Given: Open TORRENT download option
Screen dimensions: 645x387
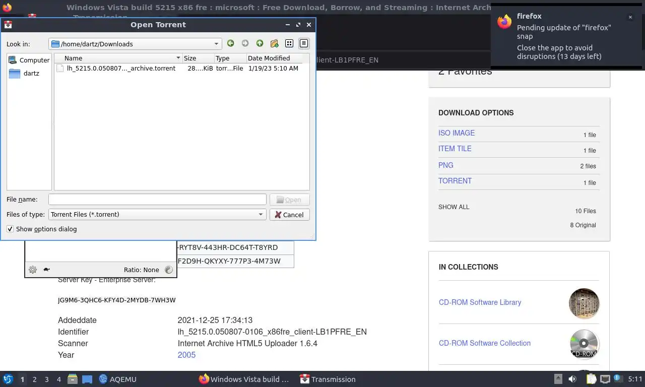Looking at the screenshot, I should (455, 181).
